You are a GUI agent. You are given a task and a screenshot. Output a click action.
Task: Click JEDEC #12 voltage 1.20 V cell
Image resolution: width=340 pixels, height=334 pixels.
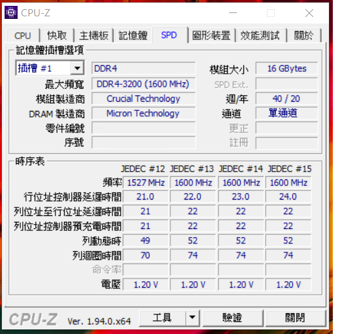[x=146, y=284]
